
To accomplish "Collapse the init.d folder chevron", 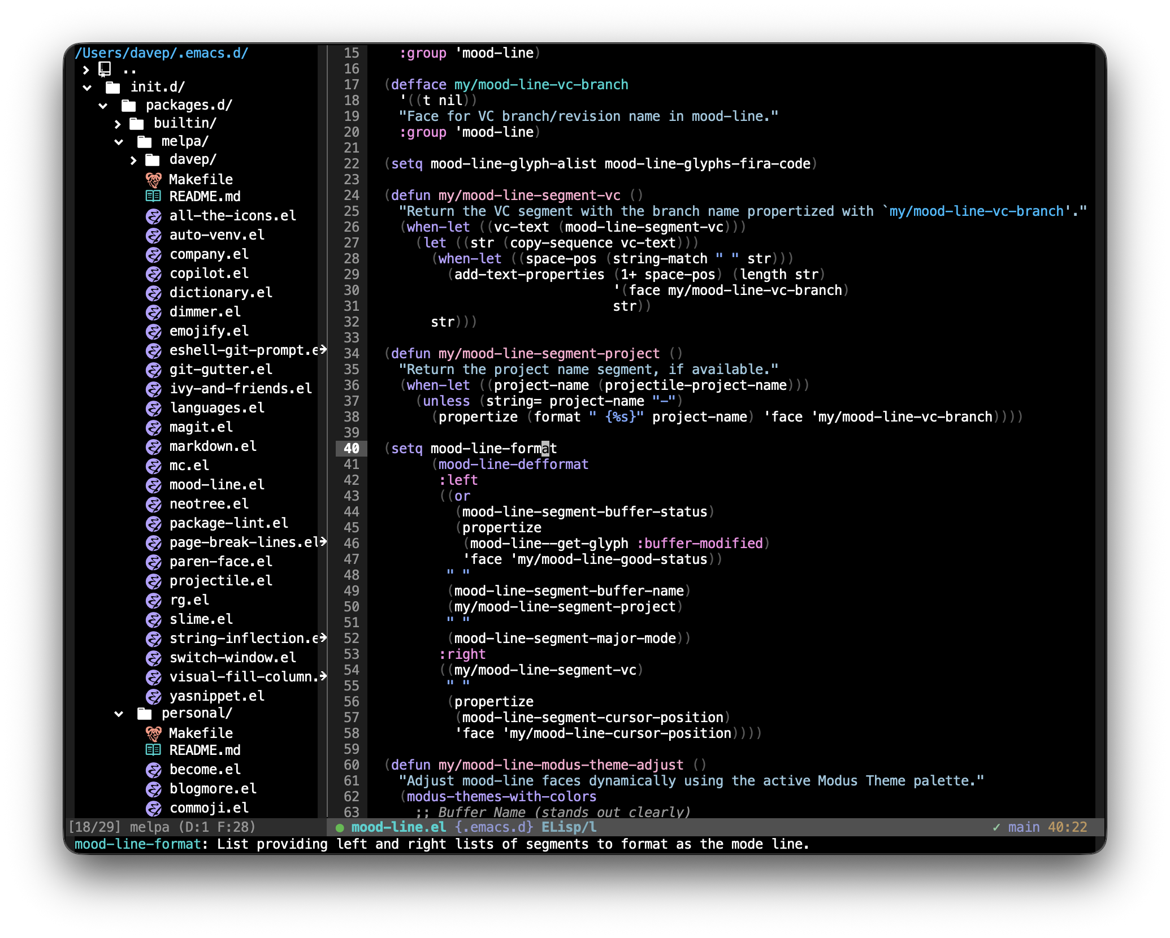I will pyautogui.click(x=87, y=88).
